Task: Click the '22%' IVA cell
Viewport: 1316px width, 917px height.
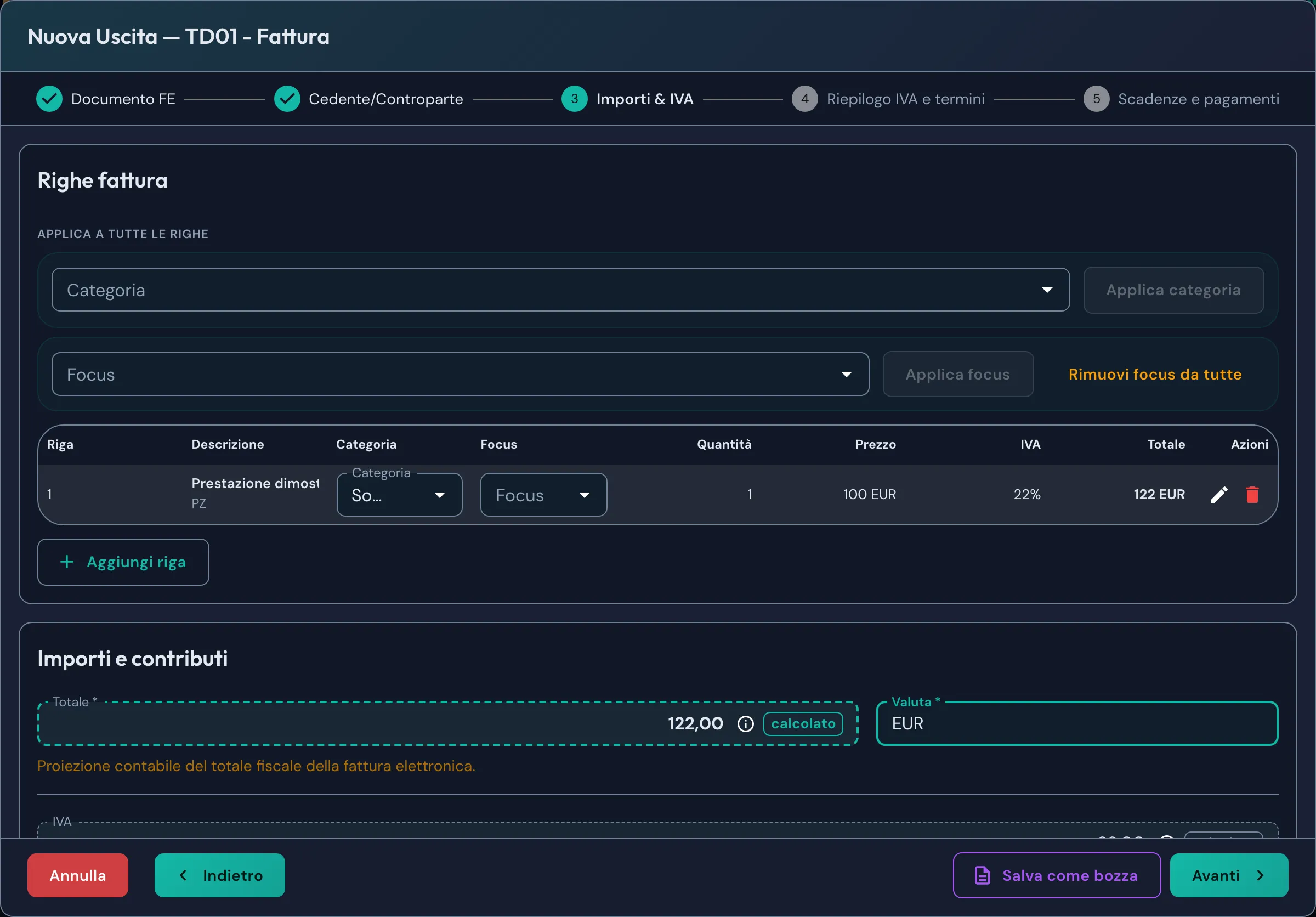Action: [1027, 495]
